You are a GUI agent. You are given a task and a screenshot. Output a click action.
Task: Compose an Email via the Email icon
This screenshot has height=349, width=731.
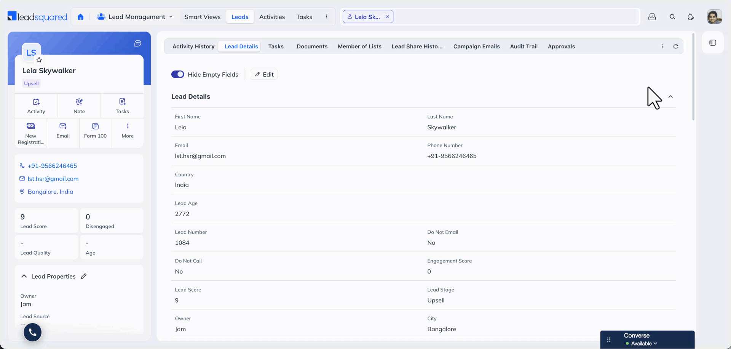(62, 133)
